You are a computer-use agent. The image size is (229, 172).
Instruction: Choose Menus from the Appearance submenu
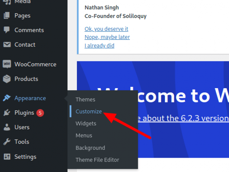(84, 135)
